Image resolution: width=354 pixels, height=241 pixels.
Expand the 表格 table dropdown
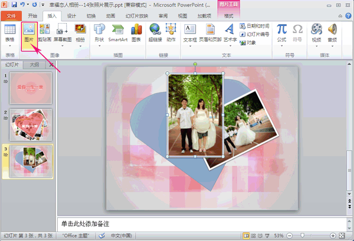tap(9, 43)
